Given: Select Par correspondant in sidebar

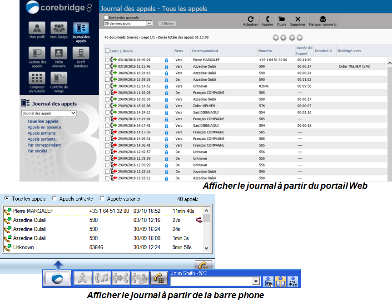Looking at the screenshot, I should 44,145.
